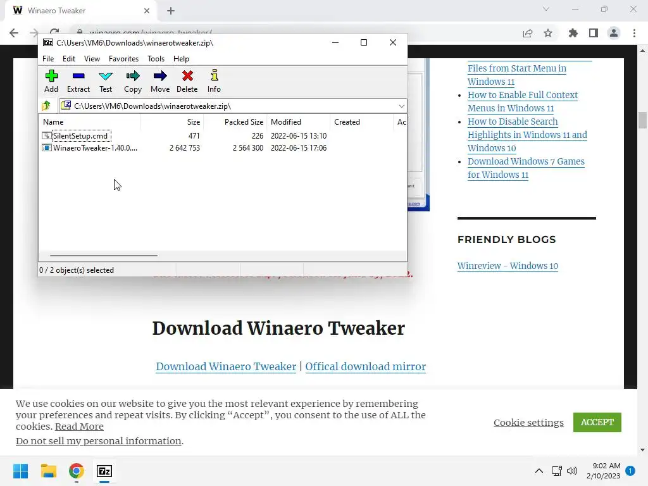
Task: Click the SilentSetup.cmd file icon
Action: point(47,135)
